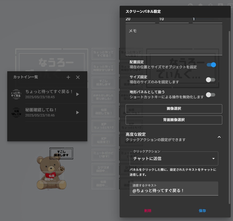233x221 pixels.
Task: Play the 秘匿確認してね！ cut-in
Action: coord(78,112)
